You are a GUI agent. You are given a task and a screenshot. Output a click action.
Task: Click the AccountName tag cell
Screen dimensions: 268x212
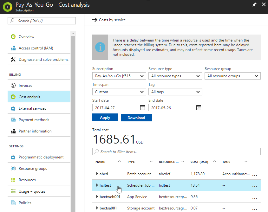point(236,174)
